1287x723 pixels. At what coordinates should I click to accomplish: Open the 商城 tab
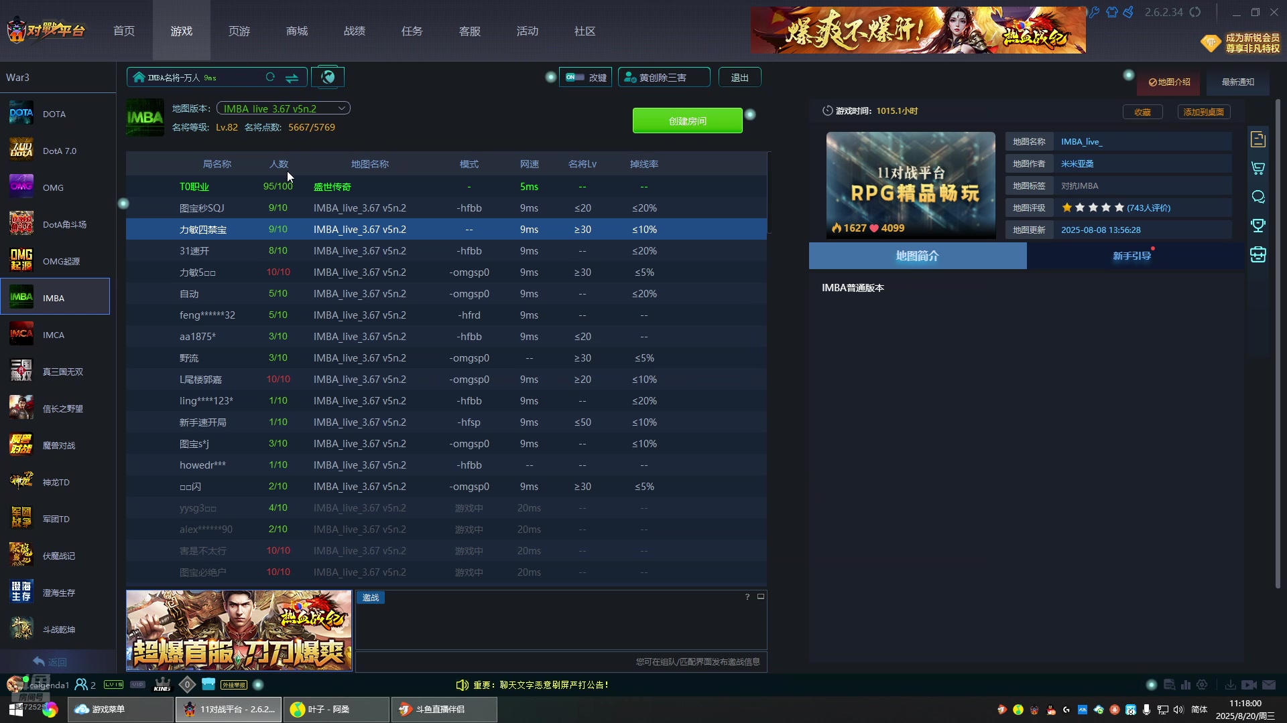click(297, 31)
